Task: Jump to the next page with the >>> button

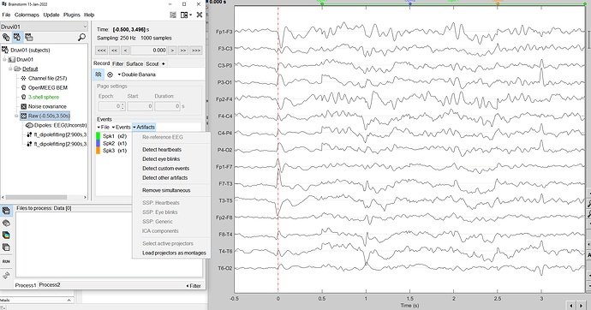Action: pos(196,51)
